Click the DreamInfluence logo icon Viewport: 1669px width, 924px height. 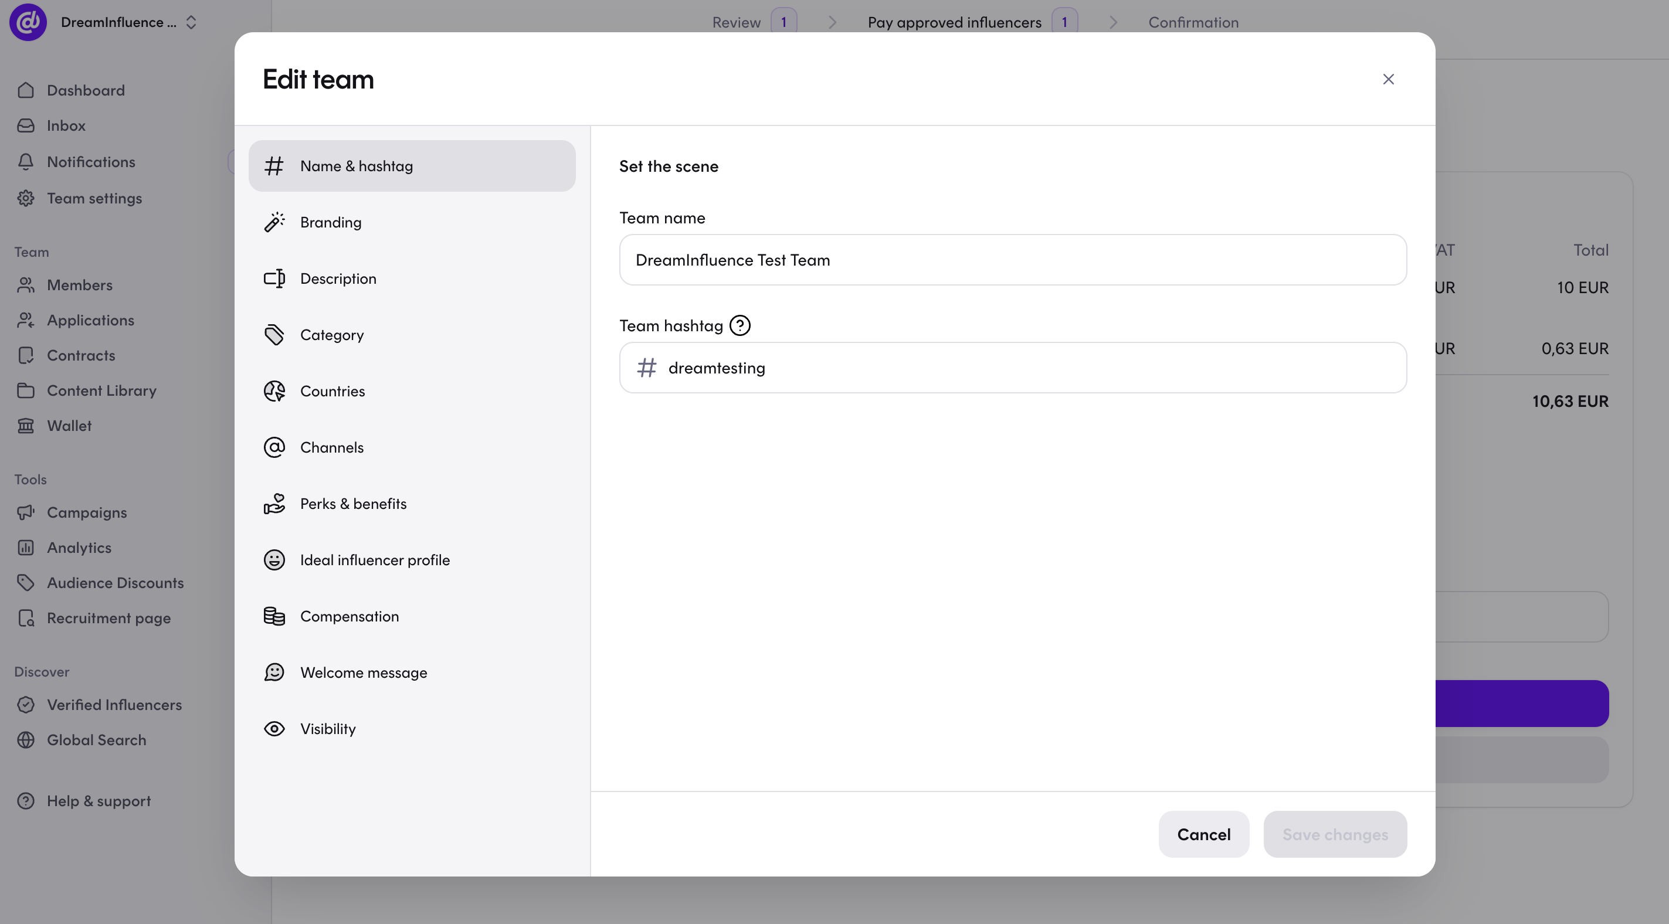pyautogui.click(x=28, y=22)
